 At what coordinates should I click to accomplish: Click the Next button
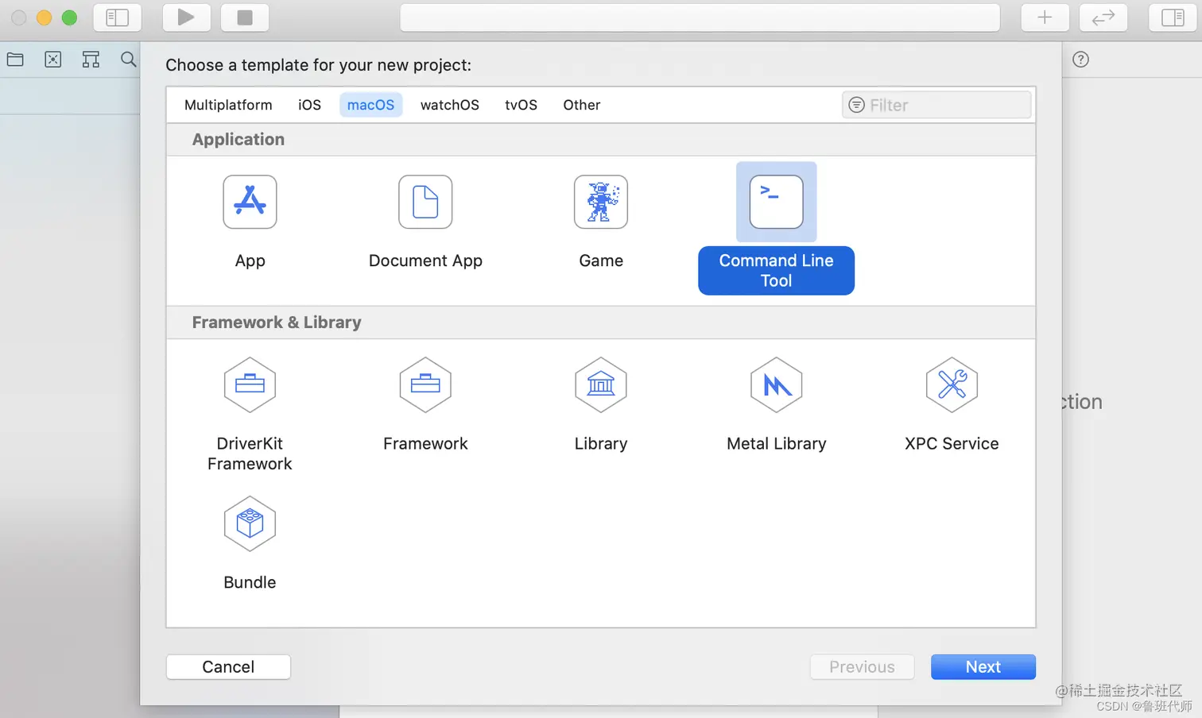983,667
